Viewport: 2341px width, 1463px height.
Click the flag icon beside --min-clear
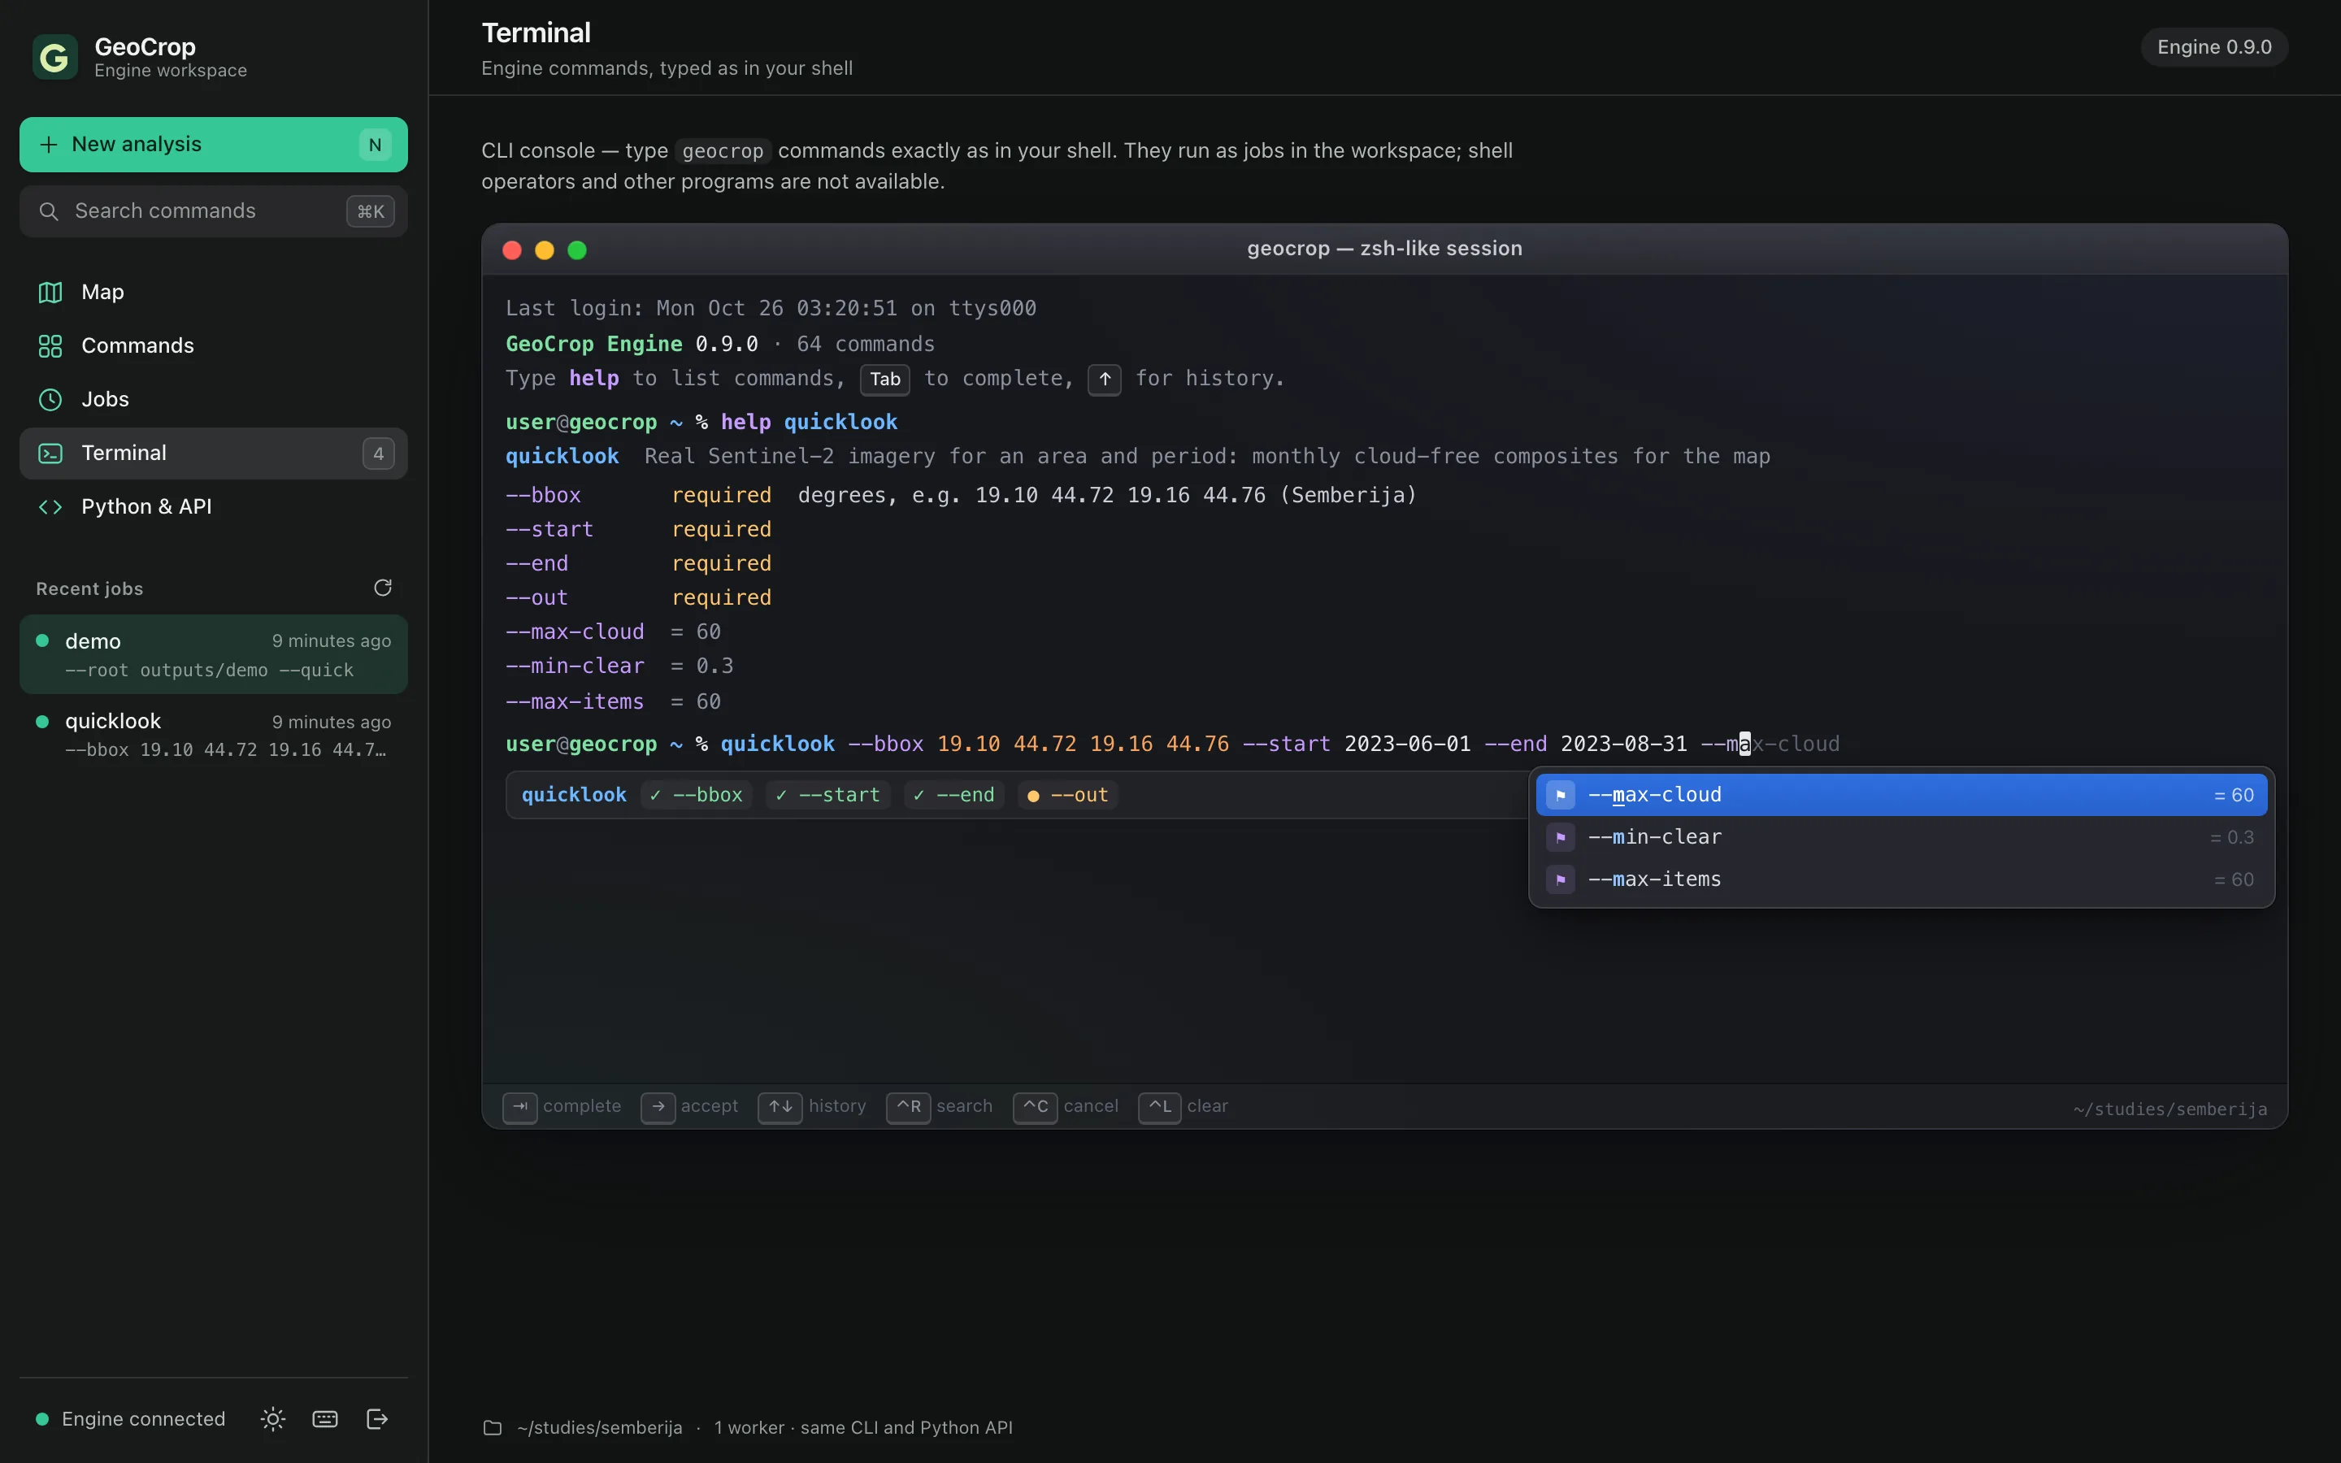1561,838
